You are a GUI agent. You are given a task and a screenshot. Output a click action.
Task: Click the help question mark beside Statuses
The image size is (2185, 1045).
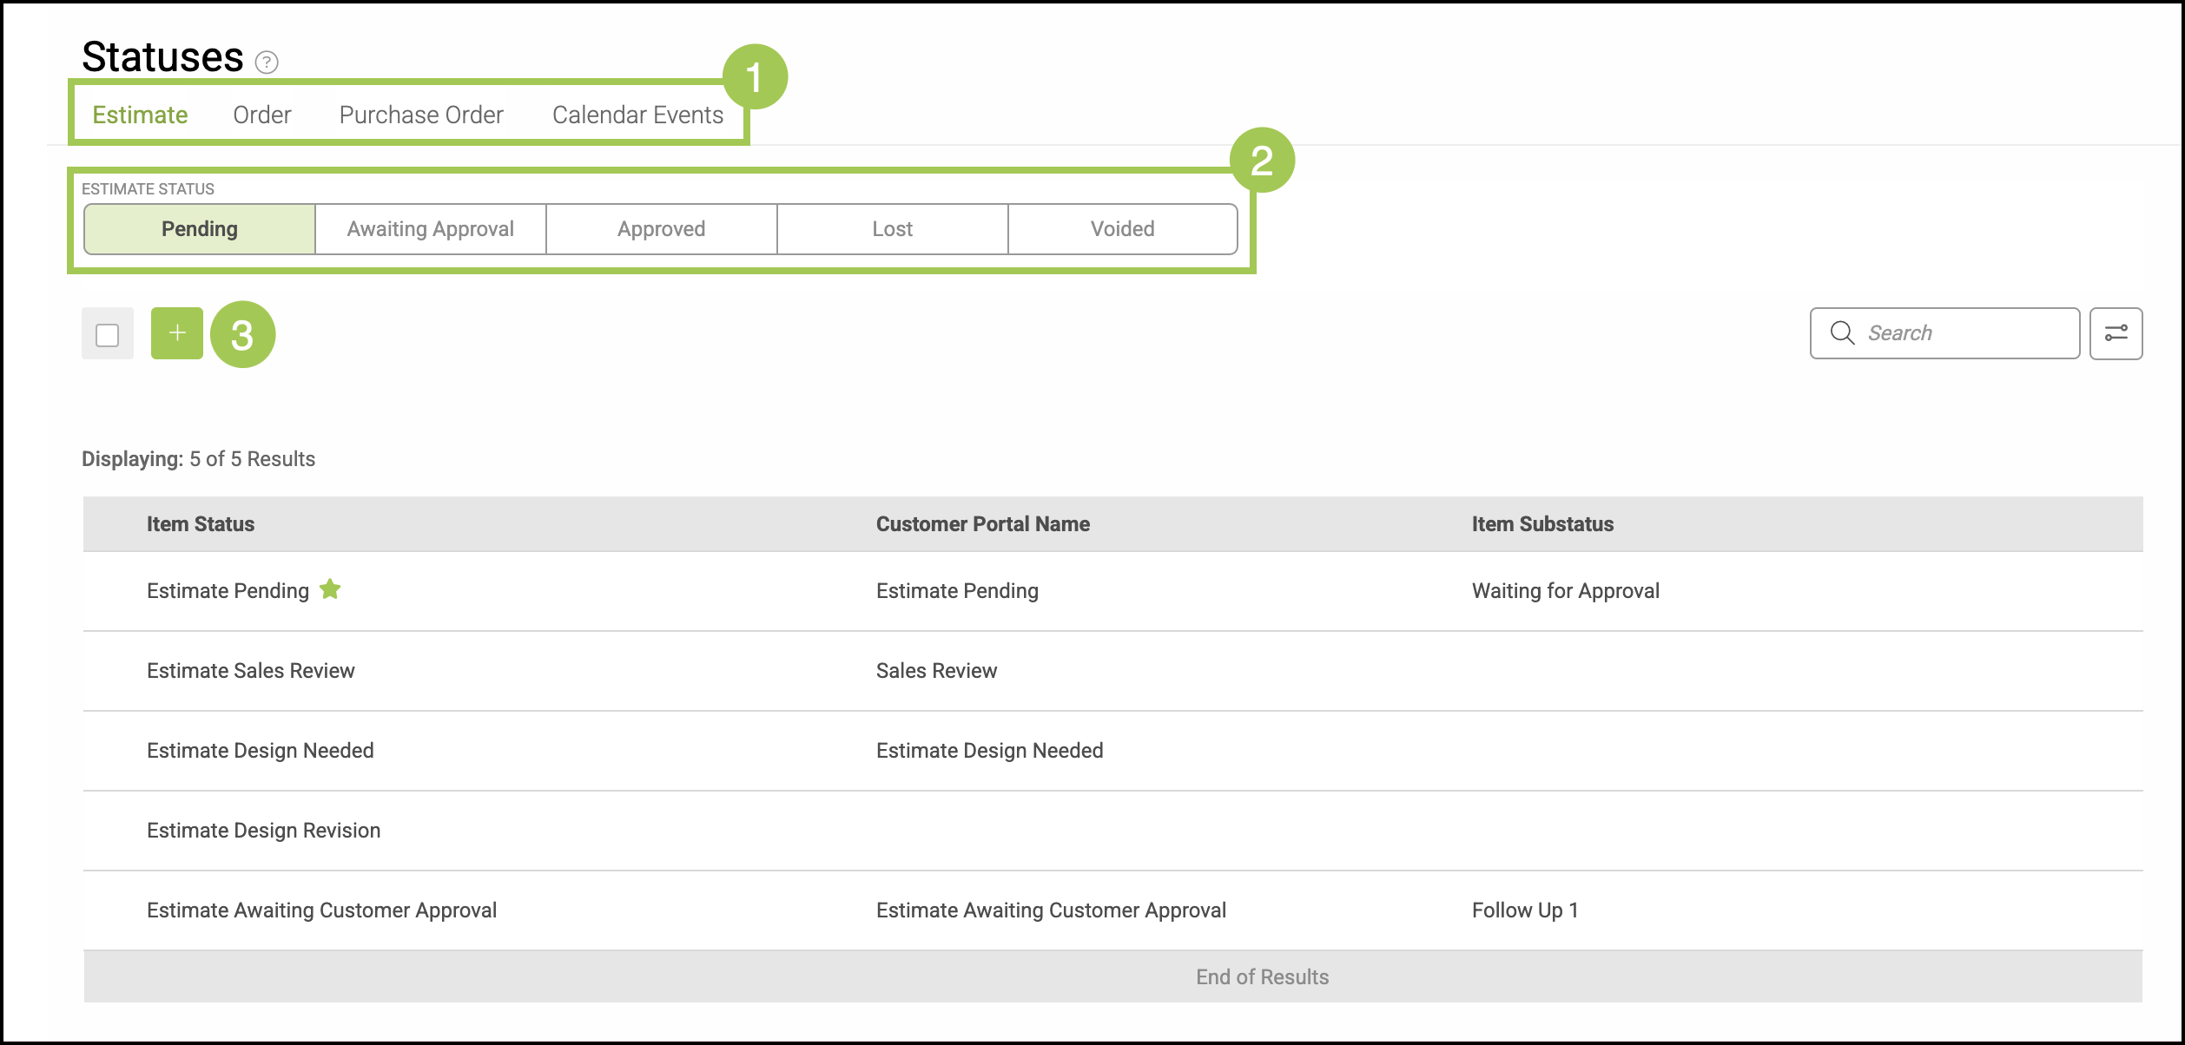[267, 62]
